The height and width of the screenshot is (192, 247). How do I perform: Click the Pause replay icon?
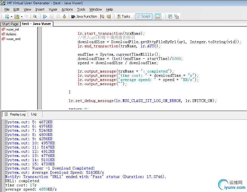(x=58, y=17)
